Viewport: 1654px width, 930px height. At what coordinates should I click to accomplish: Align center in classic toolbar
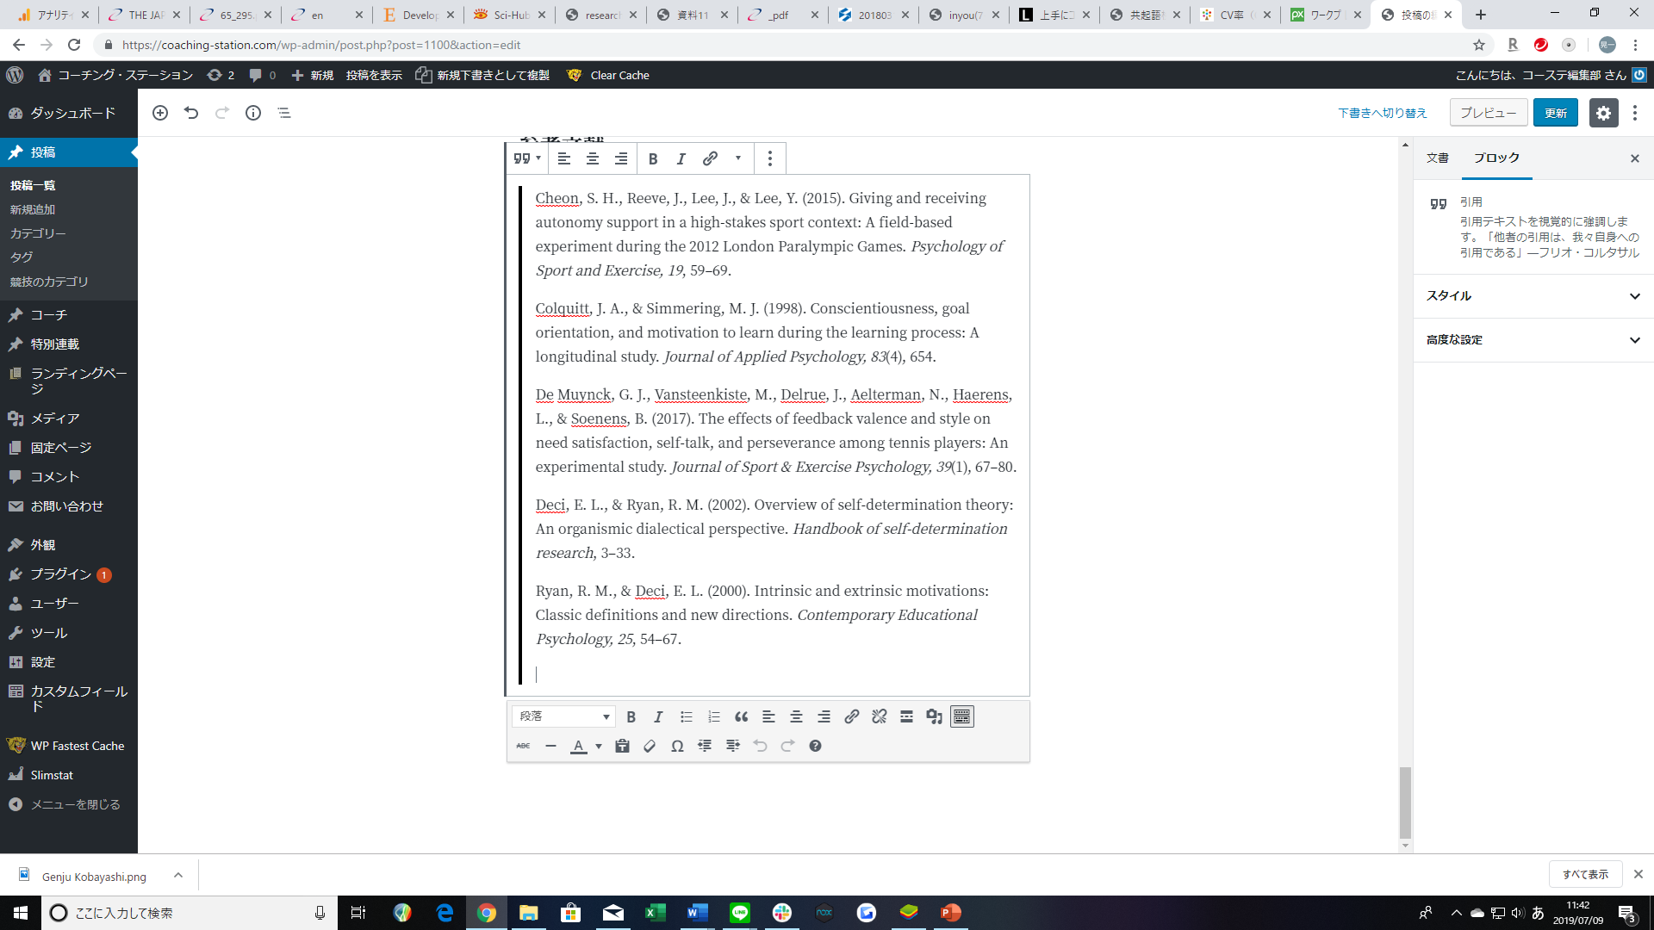coord(797,716)
